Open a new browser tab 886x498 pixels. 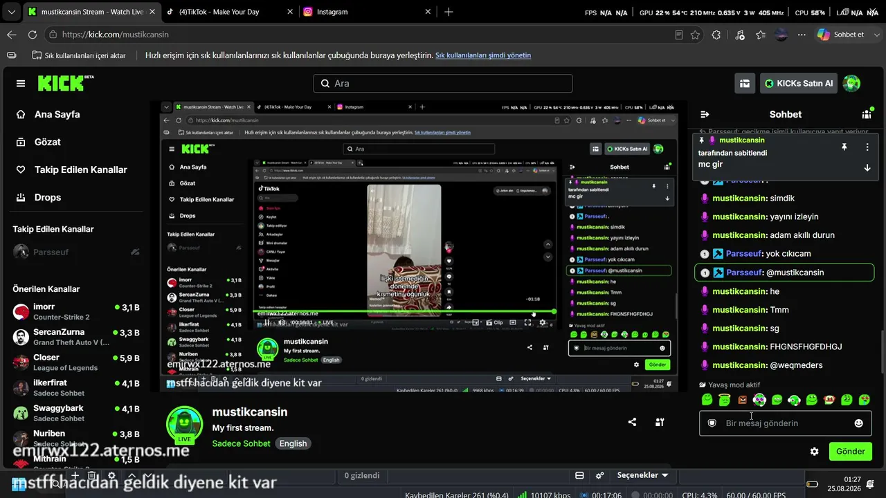point(449,12)
